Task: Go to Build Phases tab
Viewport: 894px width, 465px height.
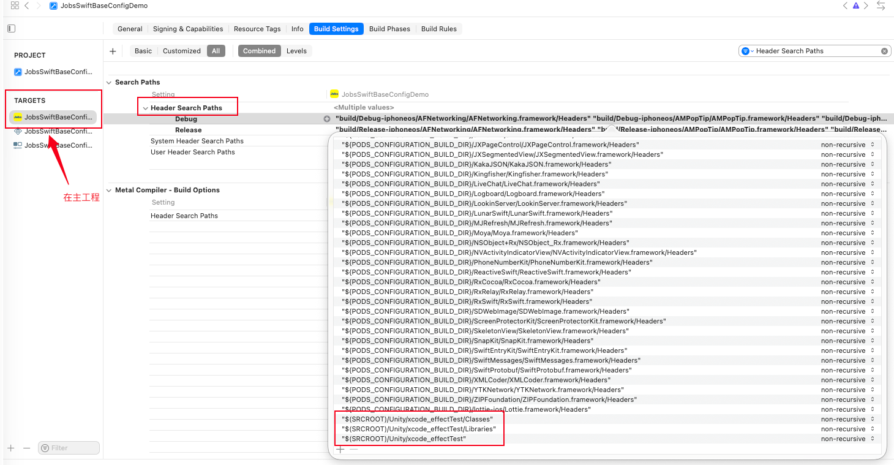Action: pyautogui.click(x=390, y=29)
